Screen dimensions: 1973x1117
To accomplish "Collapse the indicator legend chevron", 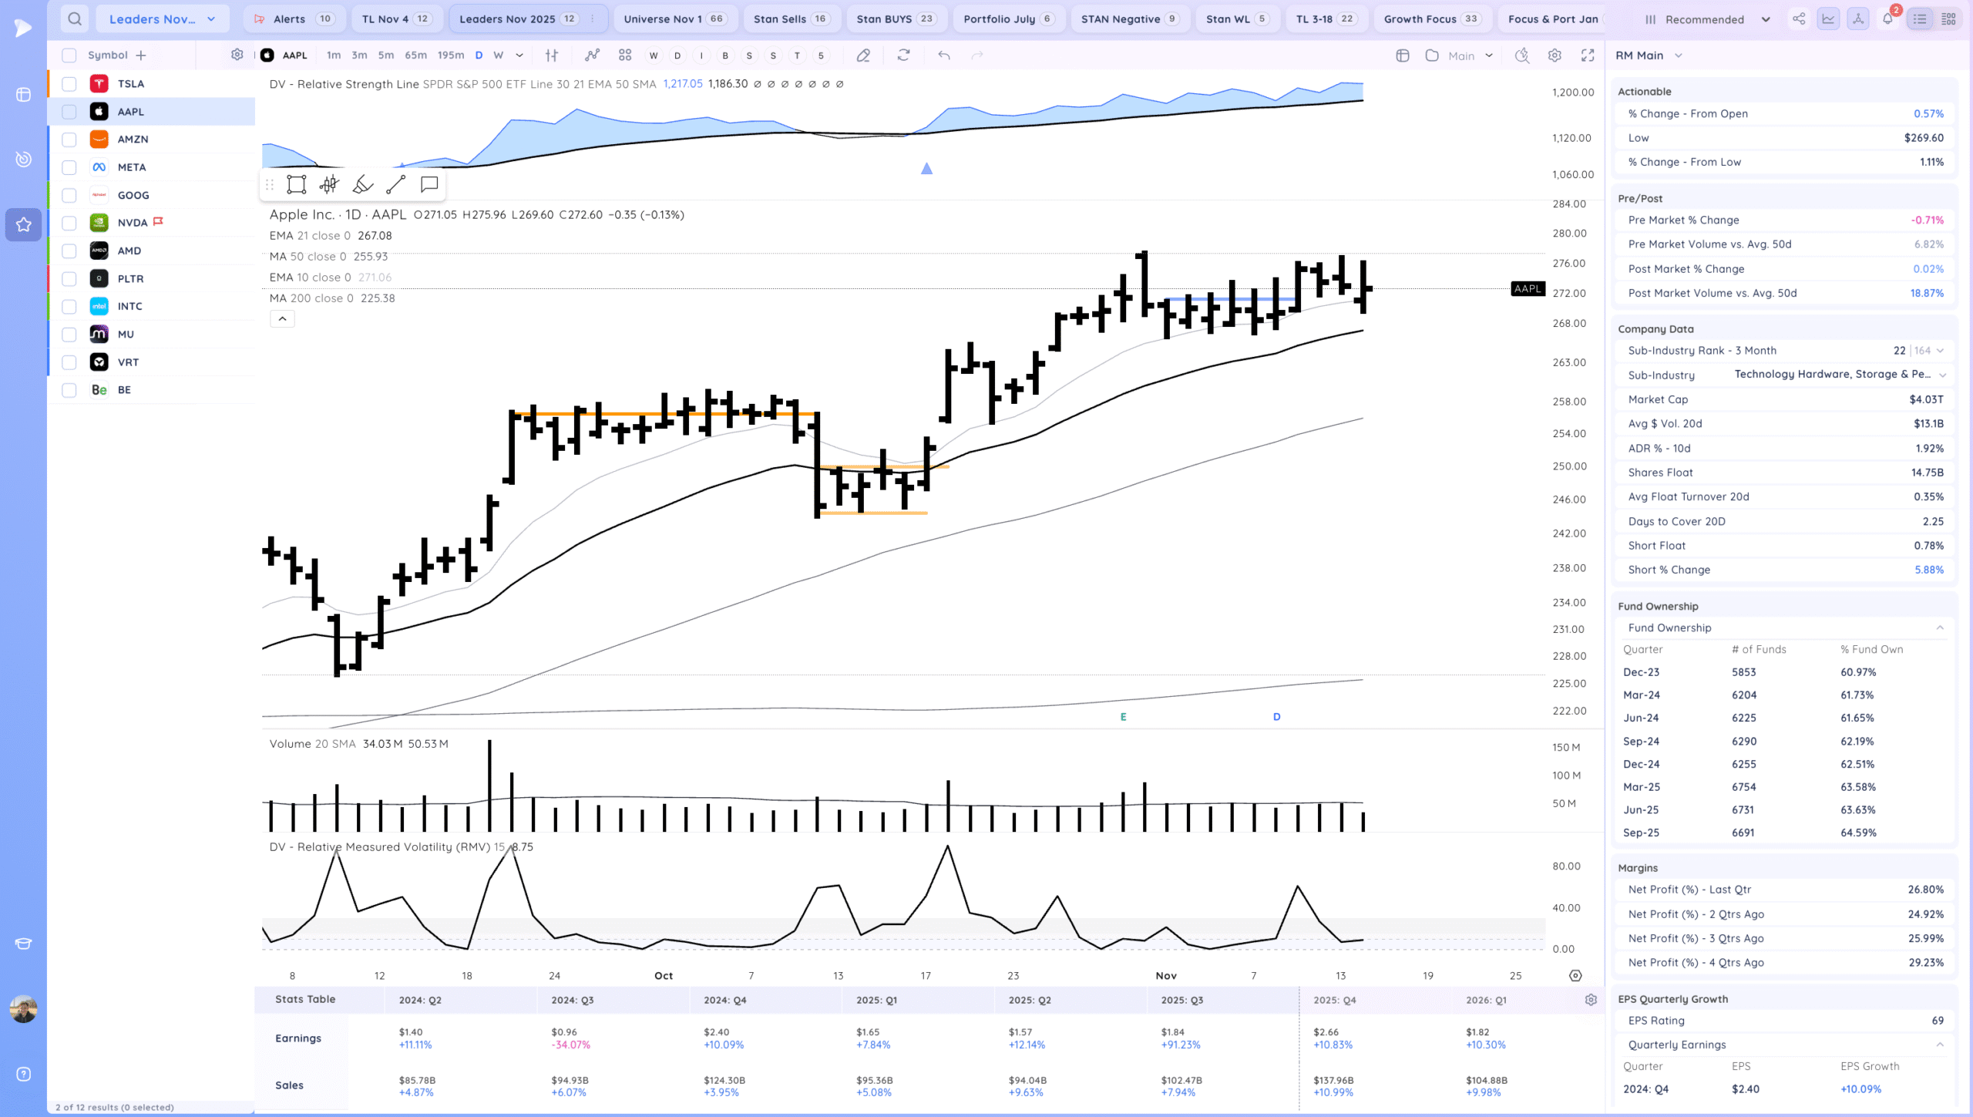I will [x=282, y=319].
